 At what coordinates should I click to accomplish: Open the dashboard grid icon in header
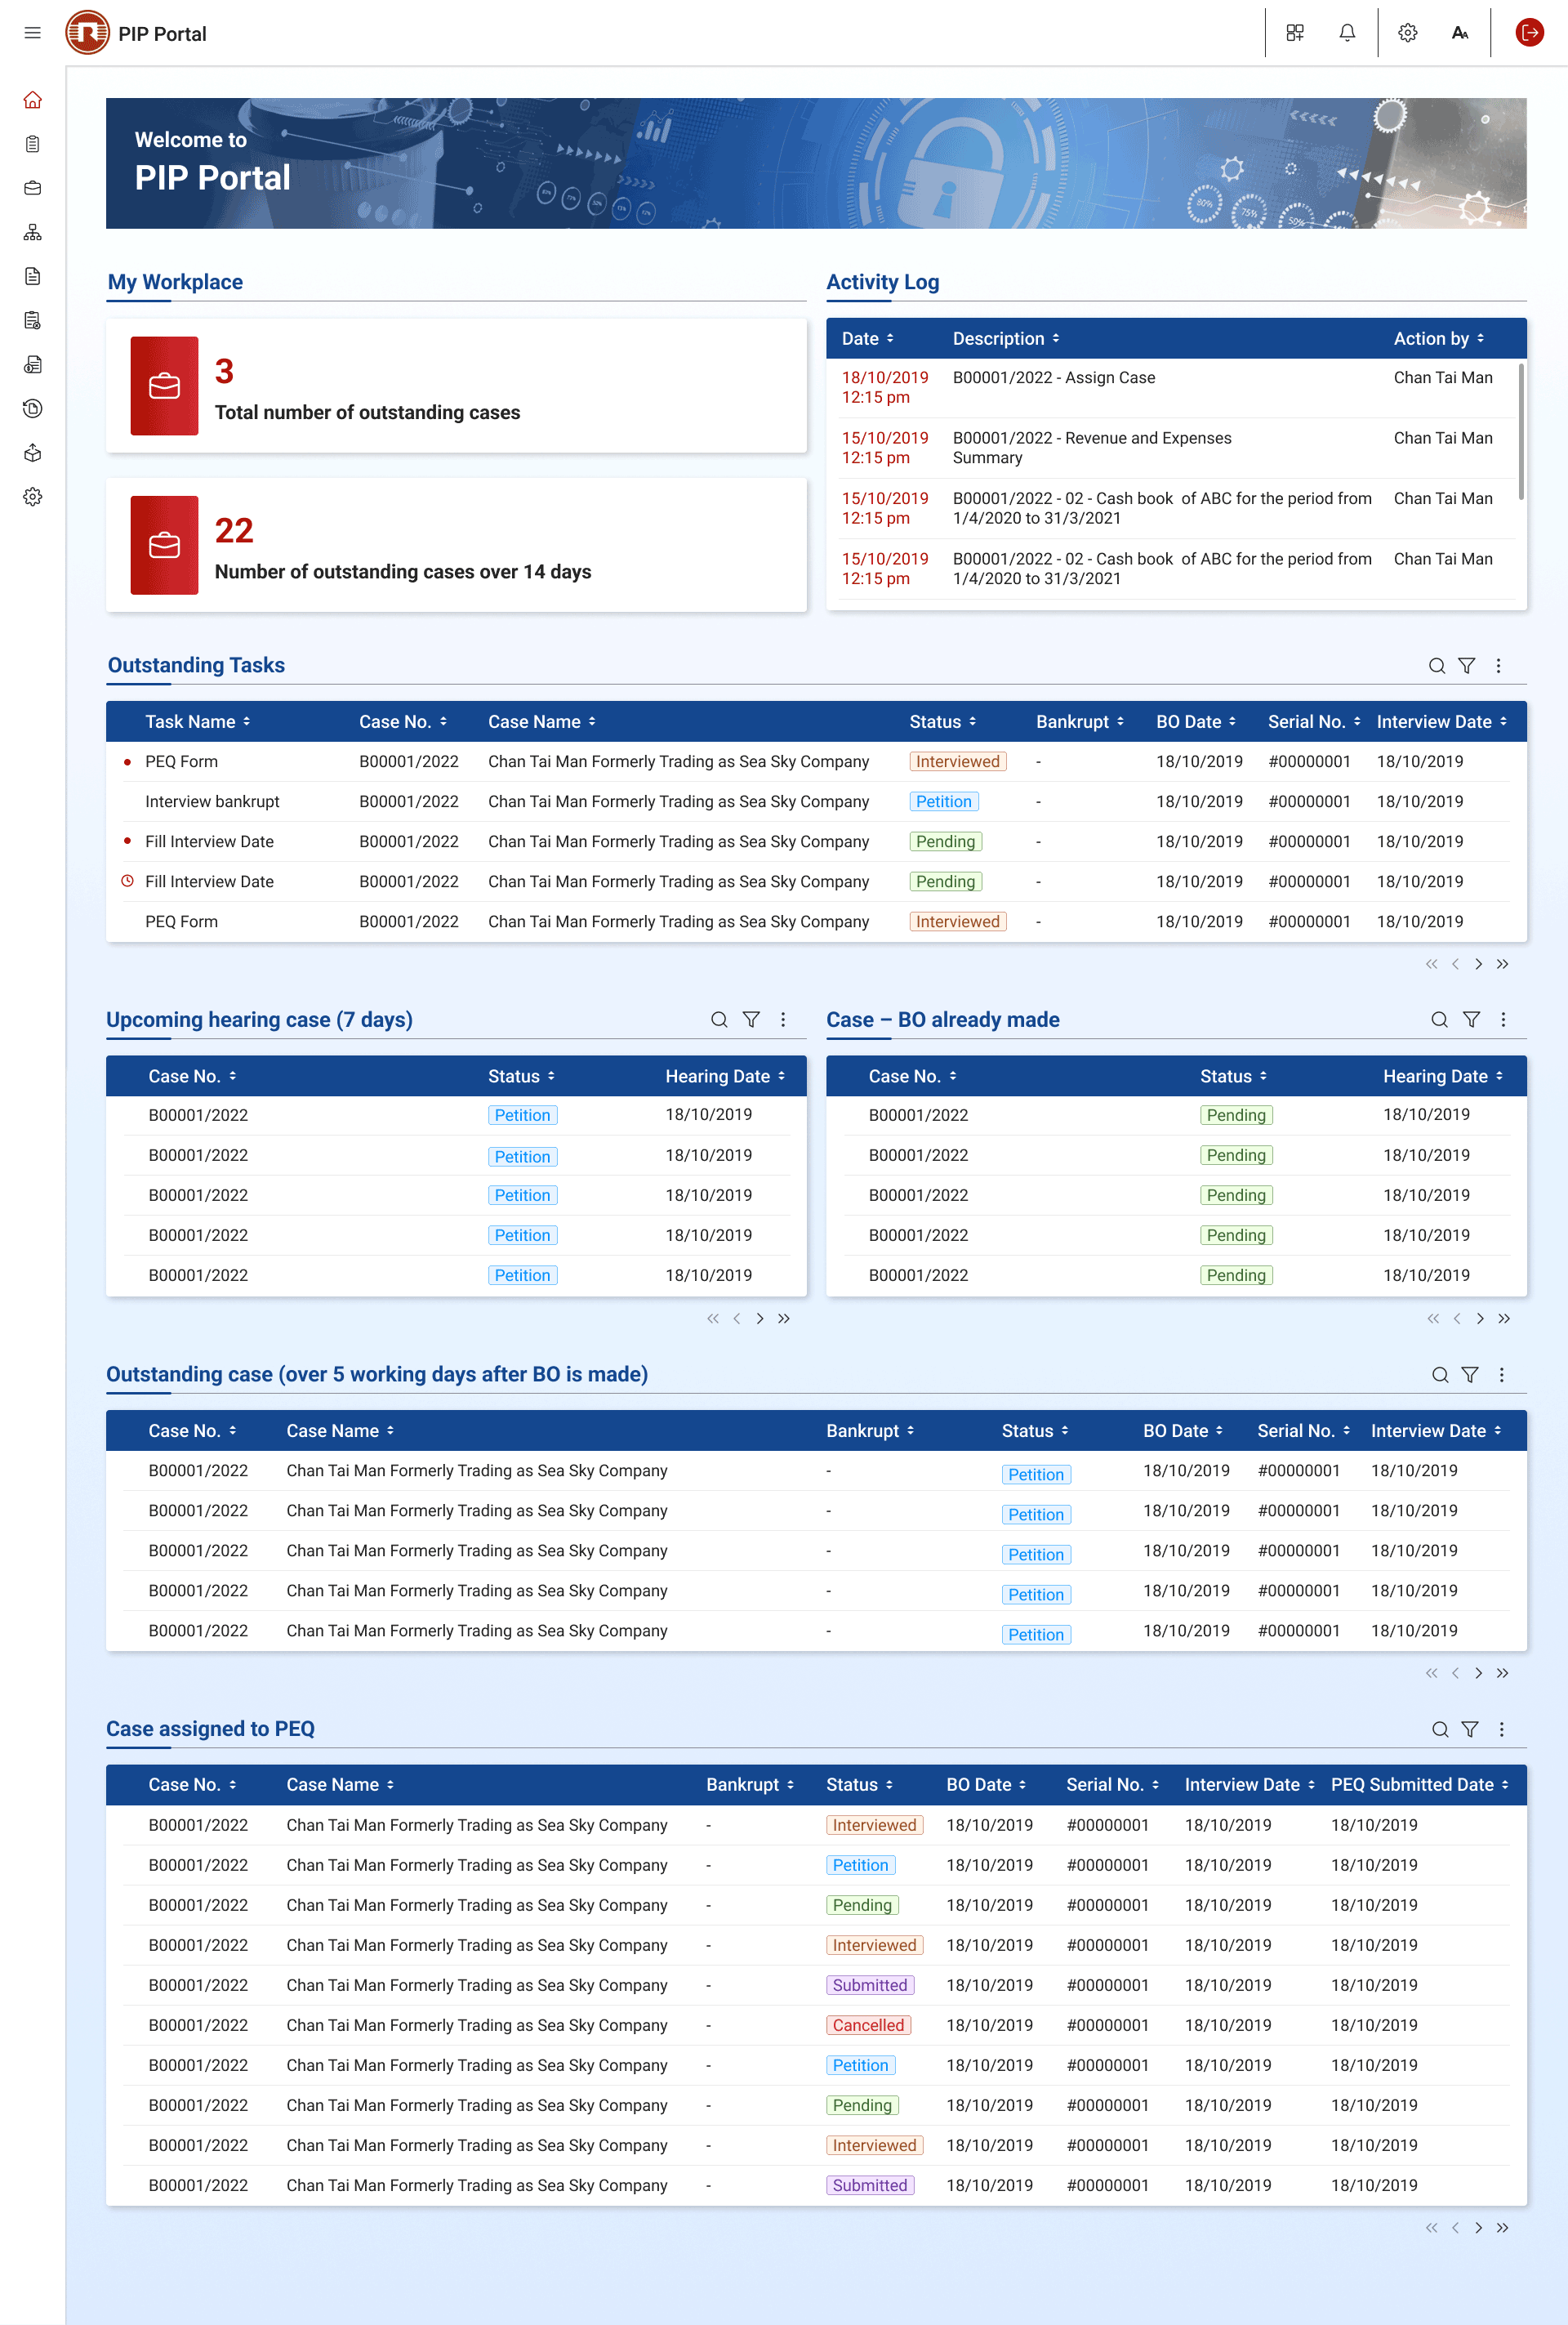point(1295,33)
